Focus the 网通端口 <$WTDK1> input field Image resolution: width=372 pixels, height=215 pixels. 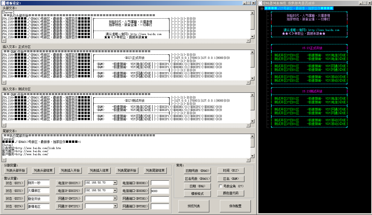coord(160,199)
